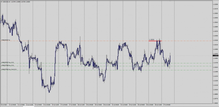This screenshot has height=107, width=219.
Task: Click price scale value 1.32210
Action: 216,45
